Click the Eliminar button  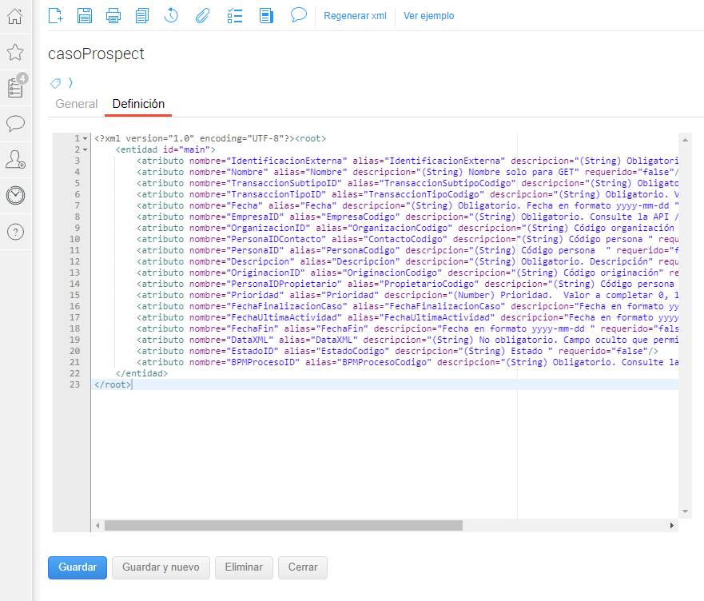click(244, 567)
